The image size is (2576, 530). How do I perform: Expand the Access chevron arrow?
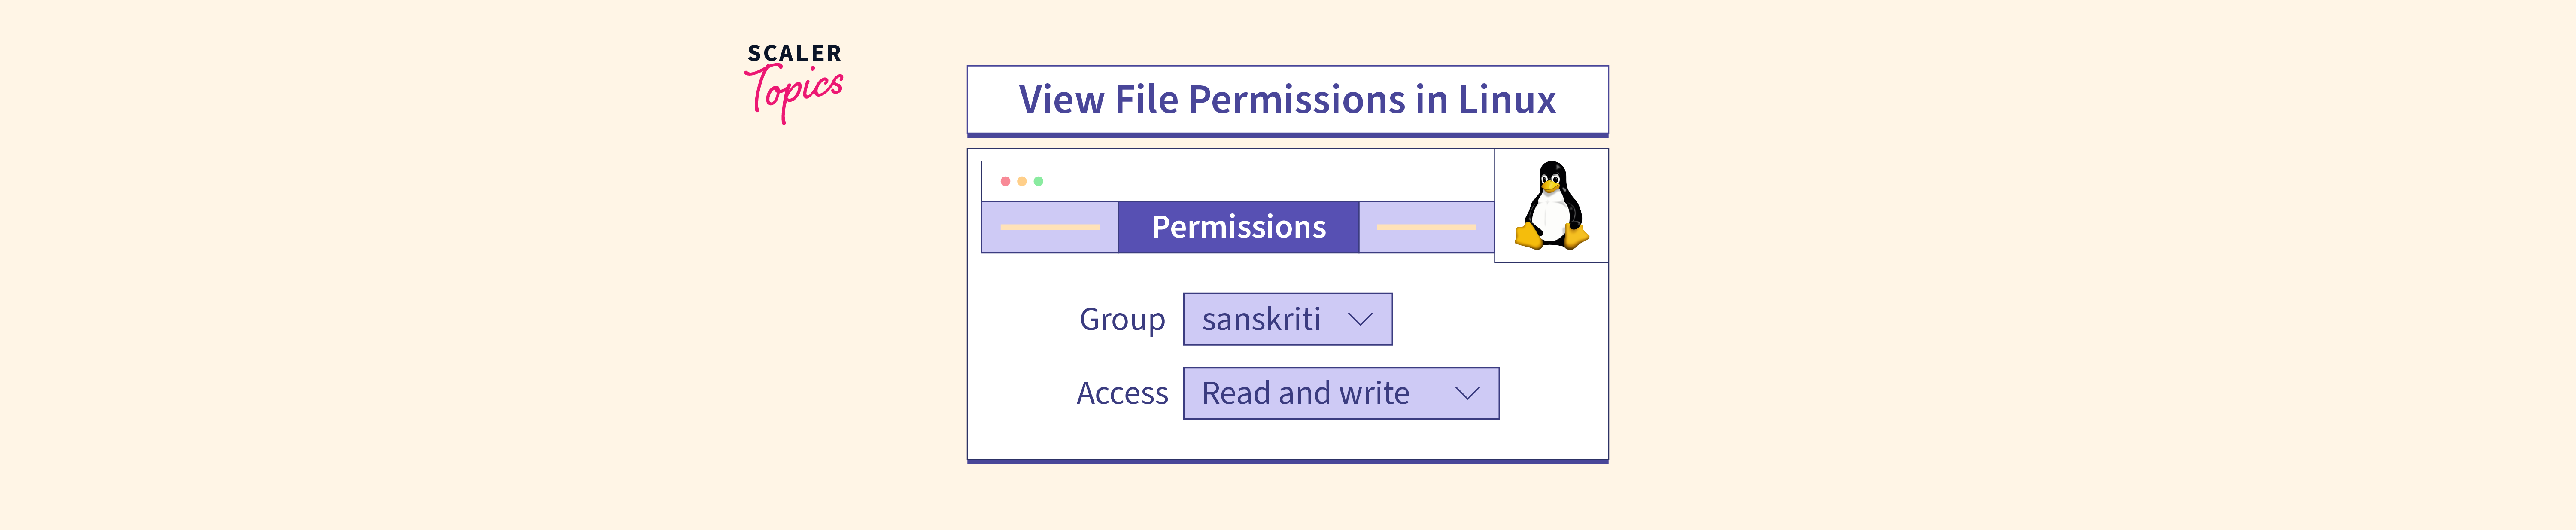pos(1467,393)
